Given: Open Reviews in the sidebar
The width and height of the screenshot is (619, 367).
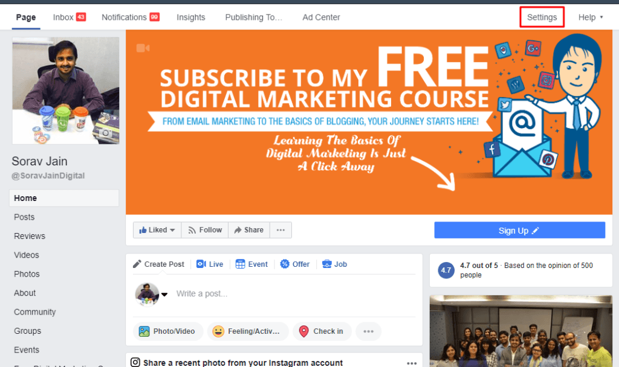Looking at the screenshot, I should (30, 236).
